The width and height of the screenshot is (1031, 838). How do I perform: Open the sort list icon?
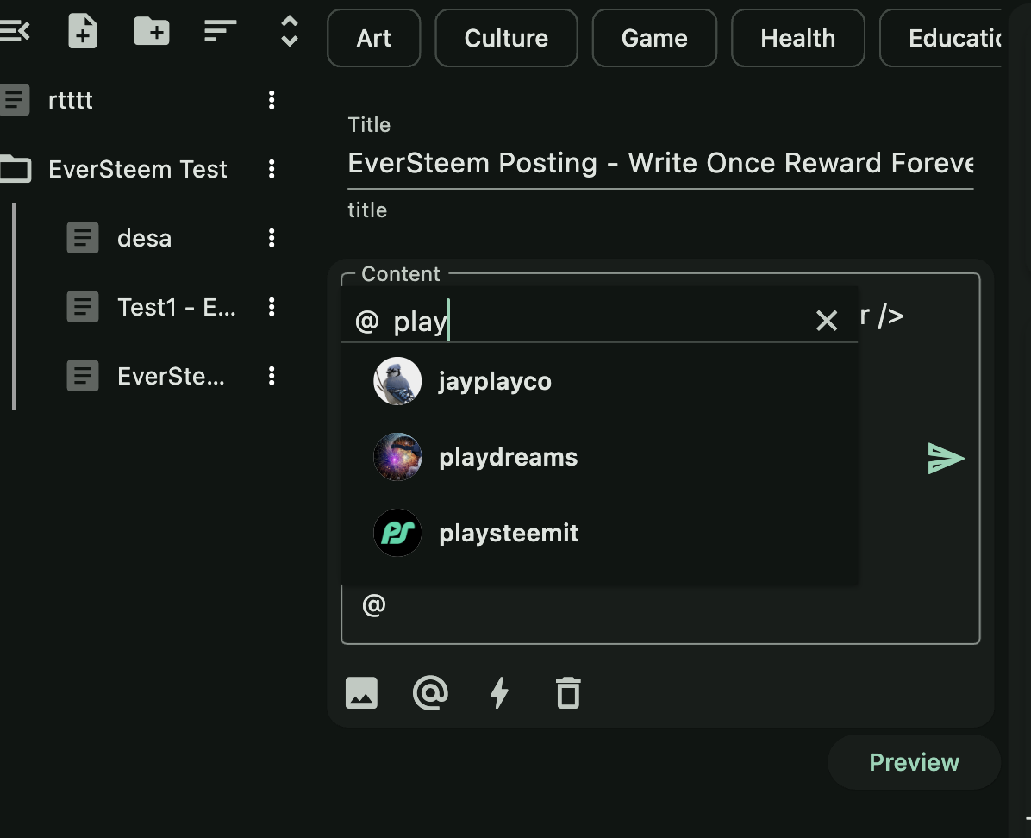click(221, 31)
